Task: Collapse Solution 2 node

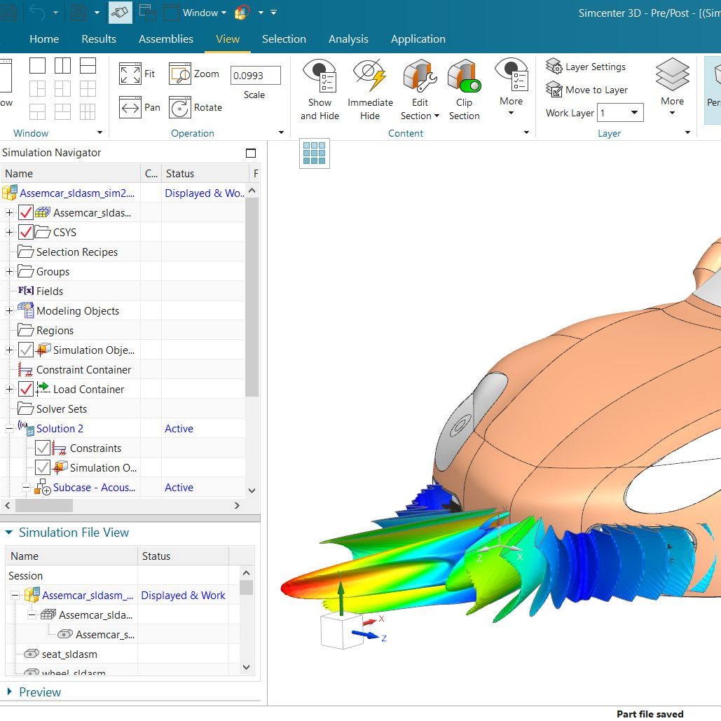Action: (9, 429)
